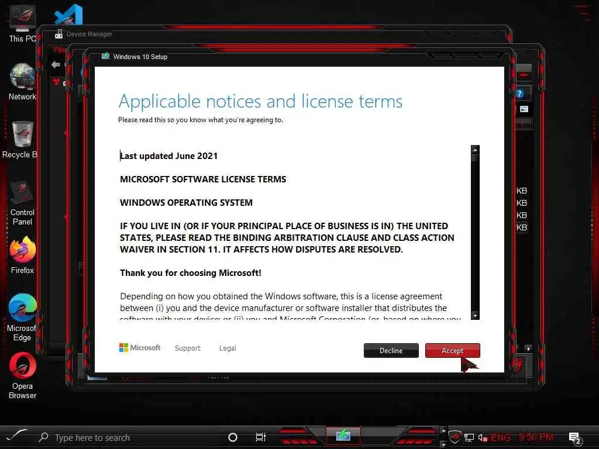This screenshot has width=599, height=449.
Task: Open Windows Security tray icon
Action: pyautogui.click(x=455, y=437)
